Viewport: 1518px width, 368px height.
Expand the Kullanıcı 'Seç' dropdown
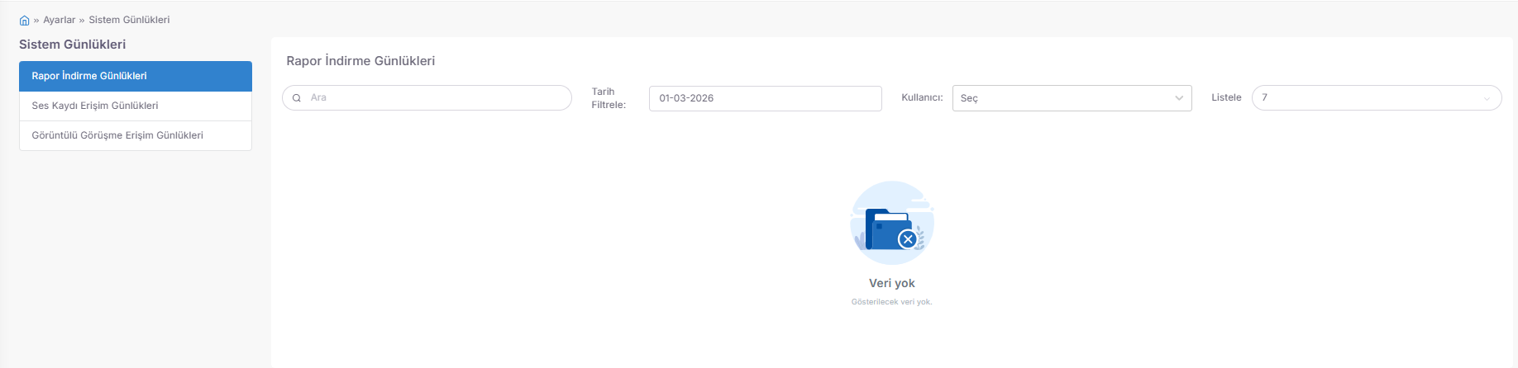pyautogui.click(x=1072, y=98)
